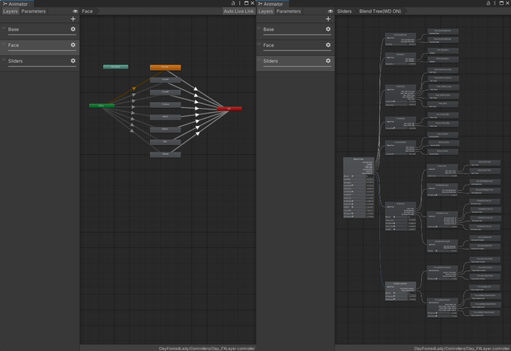Add a new layer in the Face-graph Animator

point(73,19)
